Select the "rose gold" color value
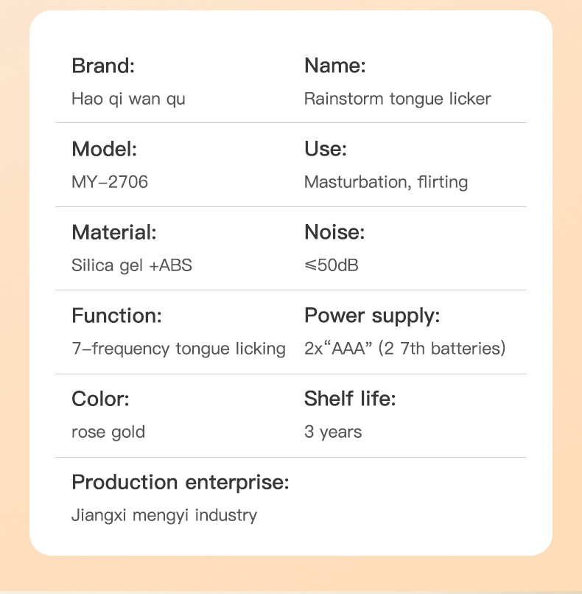 coord(108,432)
